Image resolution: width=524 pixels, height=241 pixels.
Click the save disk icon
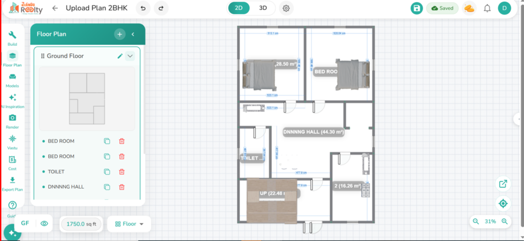pos(417,8)
